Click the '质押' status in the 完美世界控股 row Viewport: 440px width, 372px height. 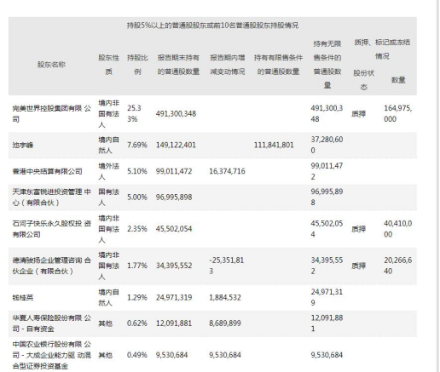coord(358,114)
